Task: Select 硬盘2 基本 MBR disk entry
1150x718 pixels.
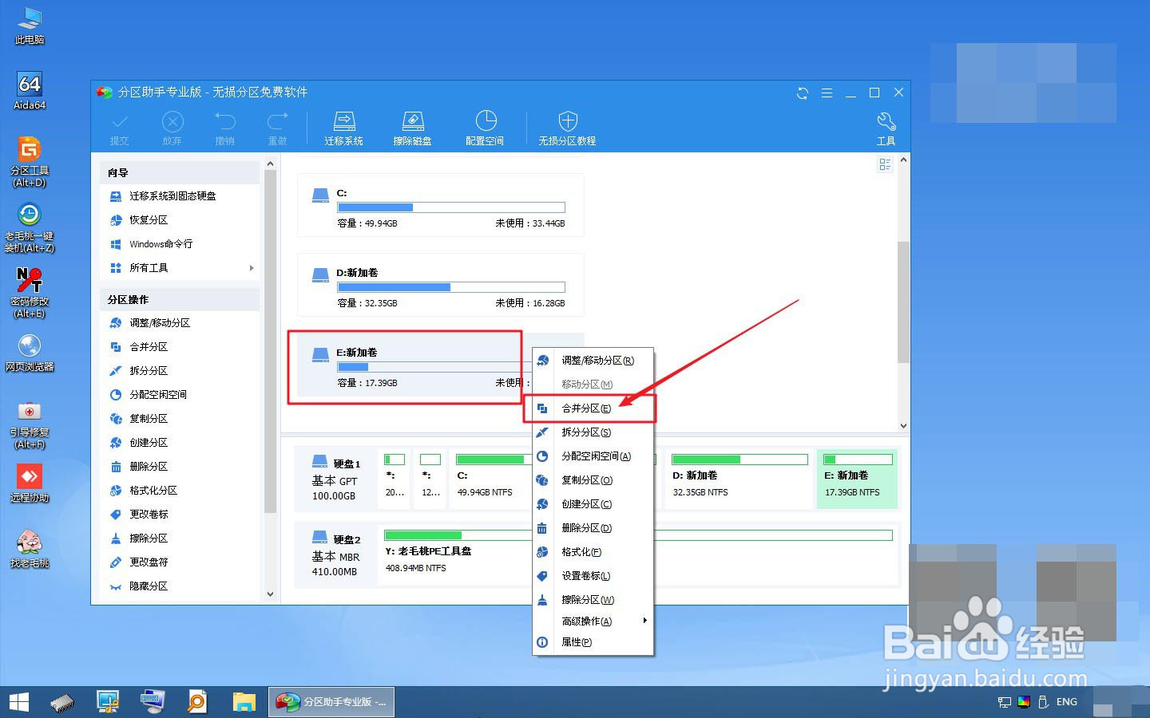Action: (x=335, y=554)
